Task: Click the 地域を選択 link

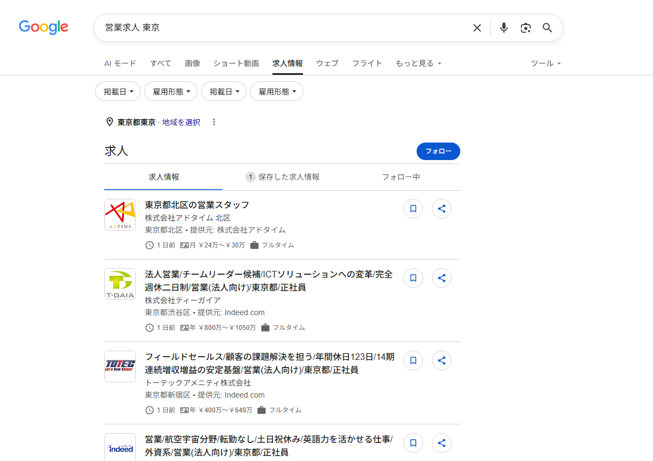Action: pyautogui.click(x=181, y=122)
